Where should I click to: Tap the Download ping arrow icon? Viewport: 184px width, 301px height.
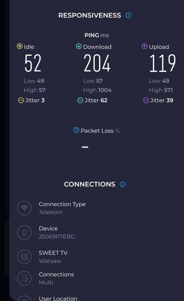(x=79, y=46)
